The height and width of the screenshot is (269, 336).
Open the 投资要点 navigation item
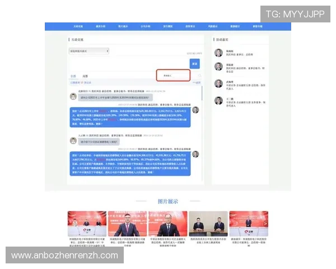coord(190,26)
